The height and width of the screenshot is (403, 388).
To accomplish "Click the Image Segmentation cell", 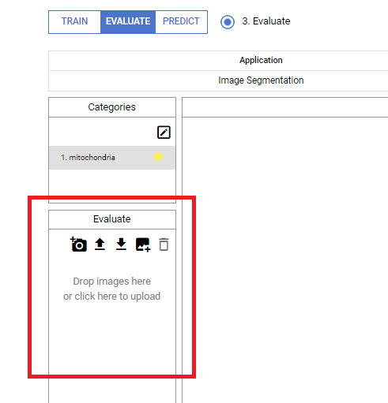I will (x=261, y=80).
